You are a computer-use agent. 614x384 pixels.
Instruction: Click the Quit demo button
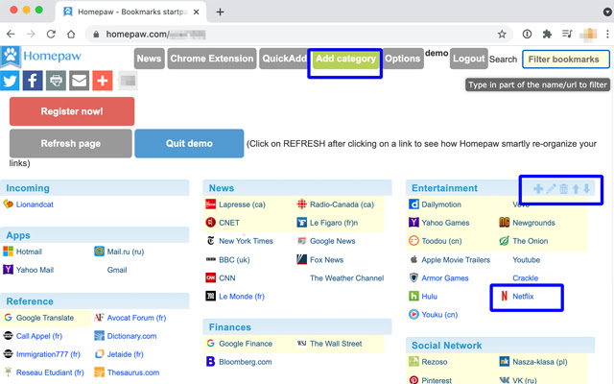point(189,143)
